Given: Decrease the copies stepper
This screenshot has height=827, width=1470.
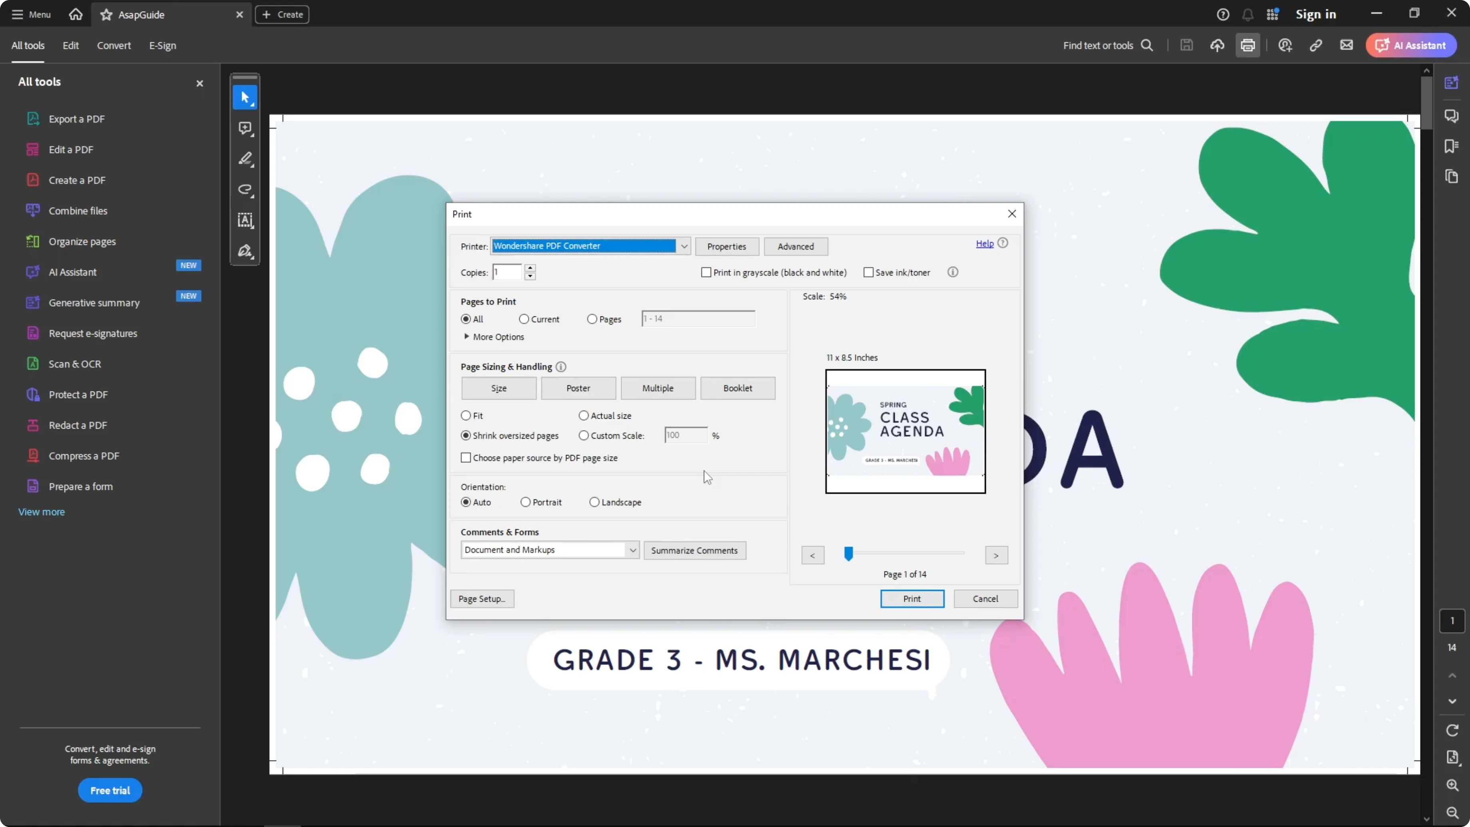Looking at the screenshot, I should coord(530,277).
